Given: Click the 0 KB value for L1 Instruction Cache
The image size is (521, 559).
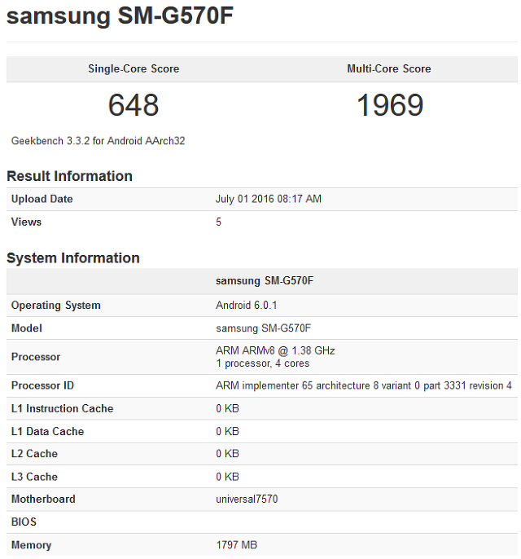Looking at the screenshot, I should (227, 408).
